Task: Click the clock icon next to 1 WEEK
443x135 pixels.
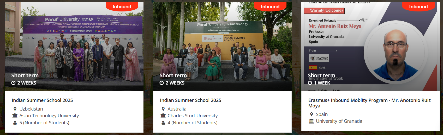Action: coord(310,83)
